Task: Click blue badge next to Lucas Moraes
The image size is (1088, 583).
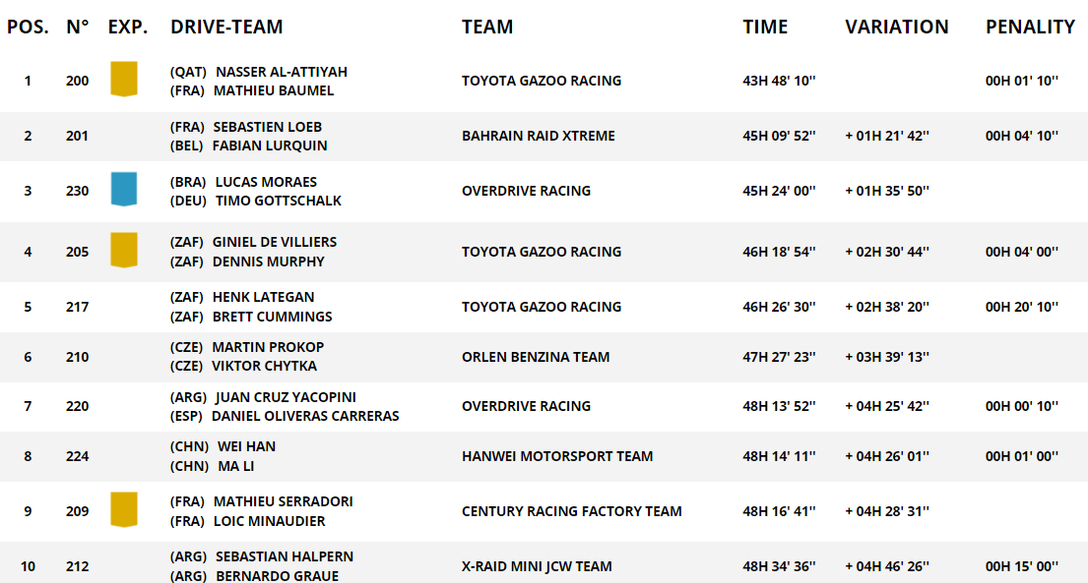Action: pyautogui.click(x=124, y=189)
